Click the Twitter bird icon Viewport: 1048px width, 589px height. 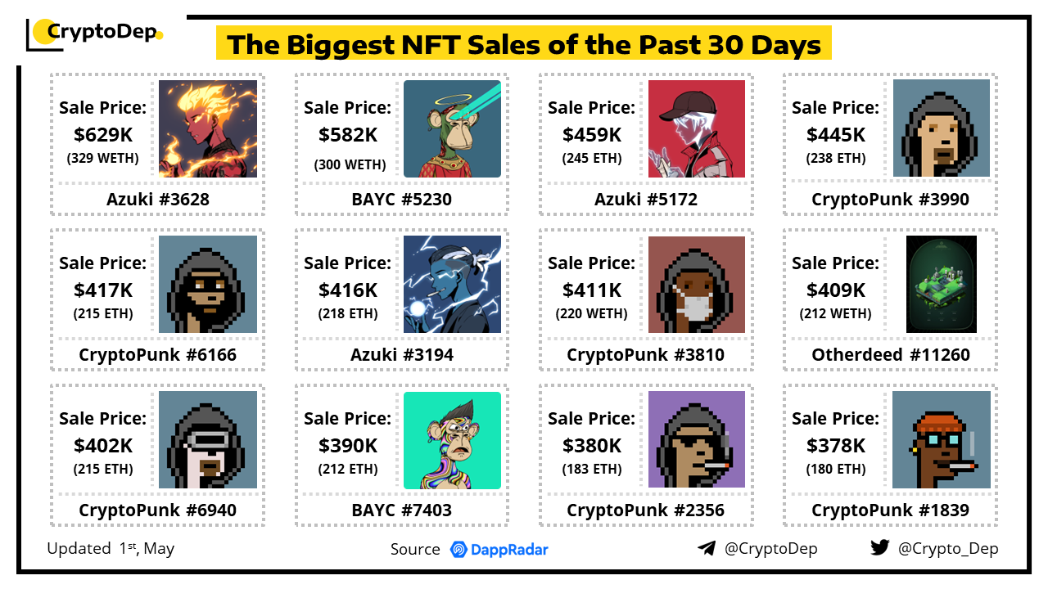tap(879, 547)
